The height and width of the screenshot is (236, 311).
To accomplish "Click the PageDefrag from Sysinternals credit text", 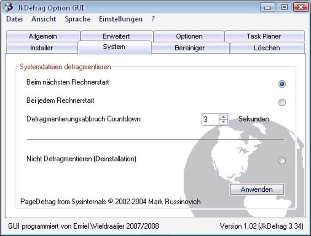I will pyautogui.click(x=111, y=202).
